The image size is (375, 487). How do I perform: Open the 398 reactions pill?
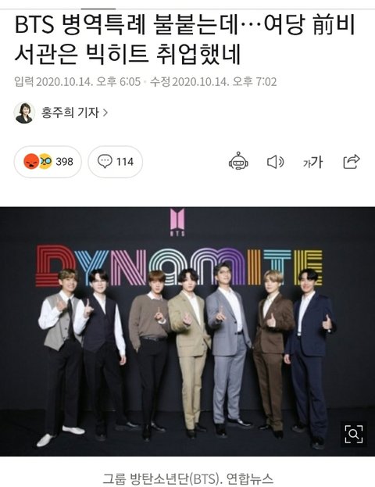click(x=48, y=162)
